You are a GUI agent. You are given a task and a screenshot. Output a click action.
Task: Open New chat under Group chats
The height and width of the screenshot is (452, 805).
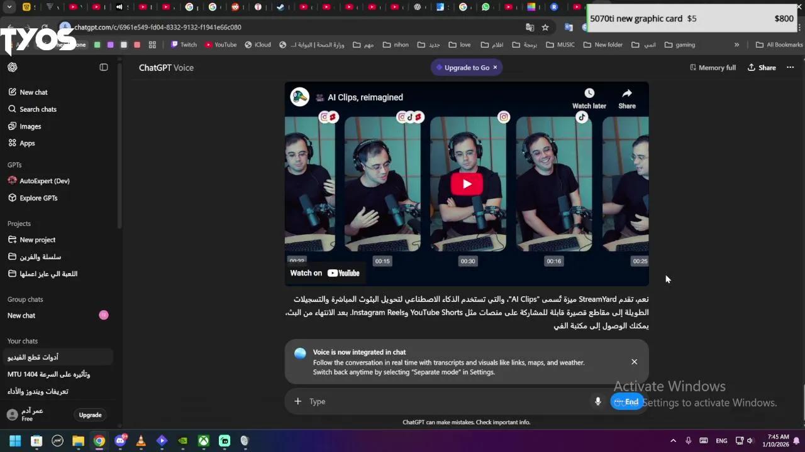click(x=57, y=315)
